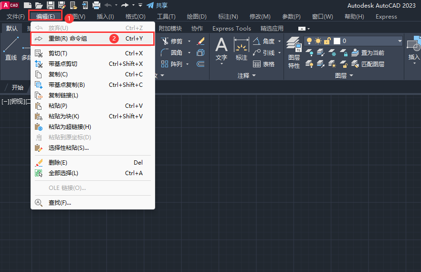Select 剪切(T) in the Edit menu
421x272 pixels.
click(93, 53)
